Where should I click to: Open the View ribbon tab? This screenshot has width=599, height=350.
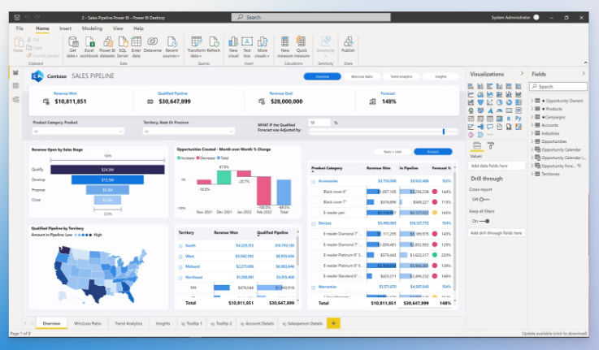click(118, 28)
